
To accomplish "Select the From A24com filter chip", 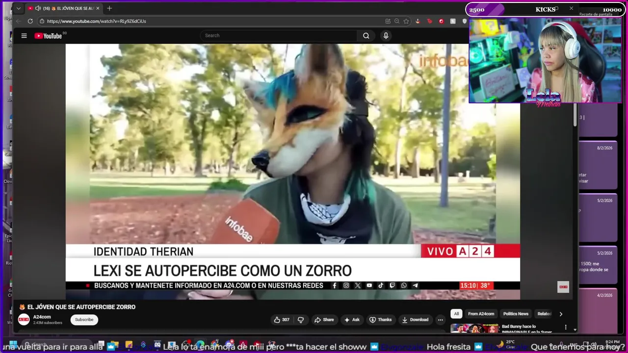I will [x=481, y=314].
